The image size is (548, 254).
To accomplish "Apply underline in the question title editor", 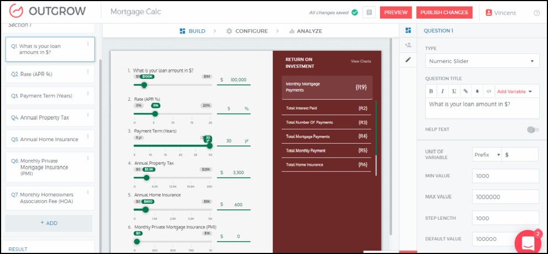I will tap(454, 91).
